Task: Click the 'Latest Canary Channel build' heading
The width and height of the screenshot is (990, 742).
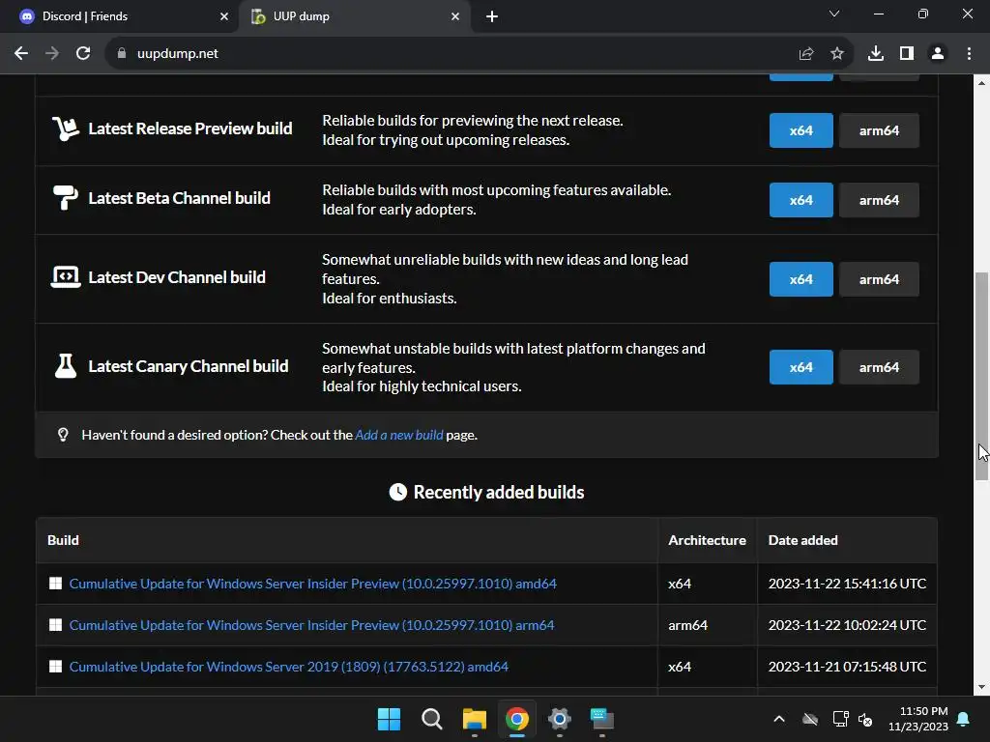Action: click(189, 366)
